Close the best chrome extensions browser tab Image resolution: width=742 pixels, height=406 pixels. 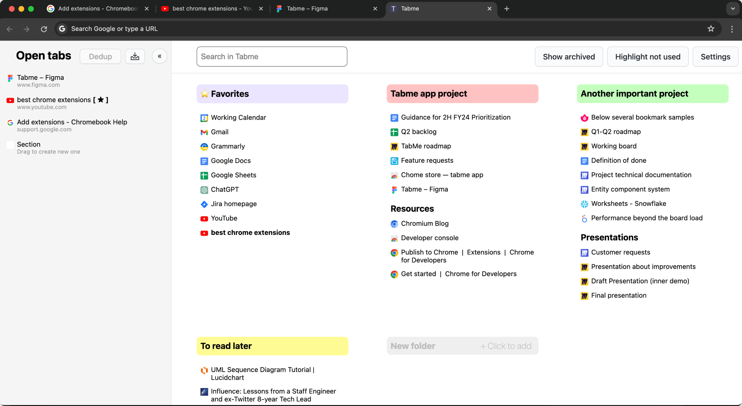(x=261, y=9)
